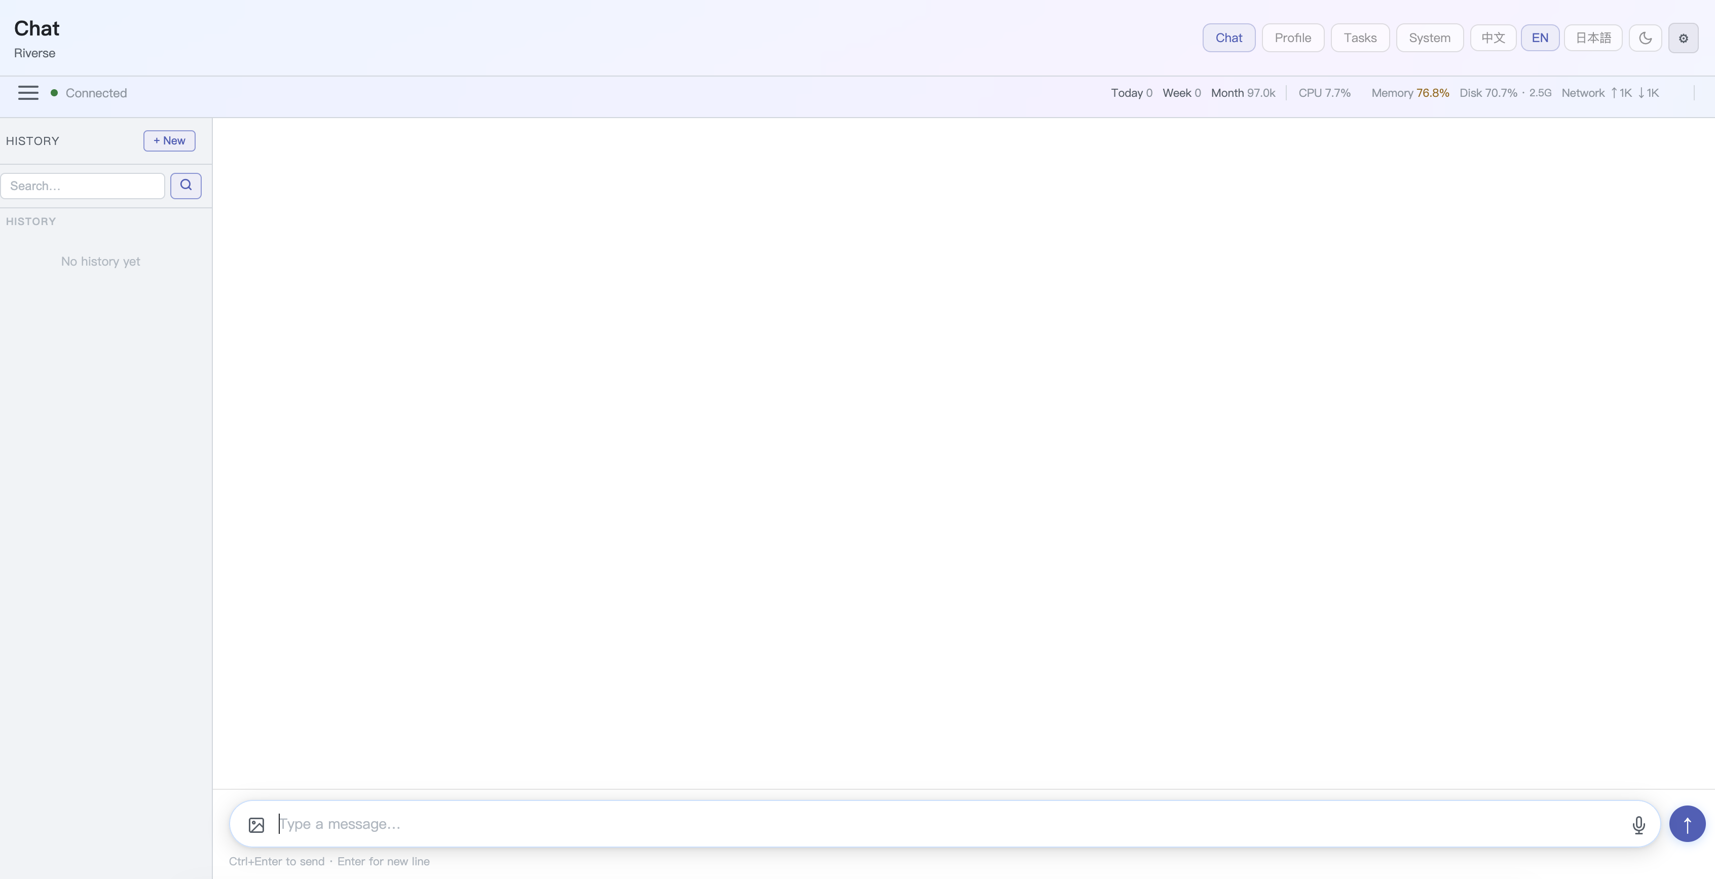This screenshot has width=1715, height=879.
Task: Open the Chat tab
Action: (x=1228, y=38)
